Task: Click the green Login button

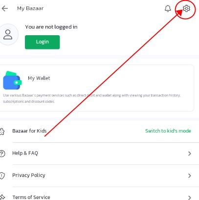Action: [43, 42]
